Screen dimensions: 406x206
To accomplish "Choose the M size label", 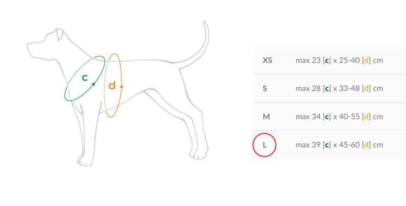I will pyautogui.click(x=266, y=117).
